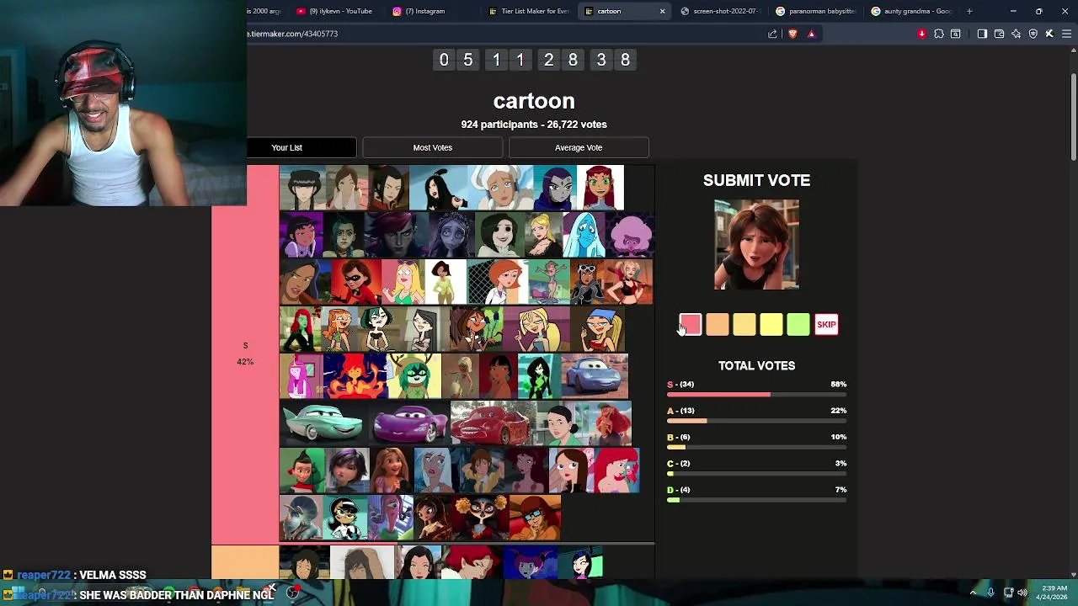This screenshot has height=606, width=1078.
Task: Close the cartoon tab
Action: [662, 11]
